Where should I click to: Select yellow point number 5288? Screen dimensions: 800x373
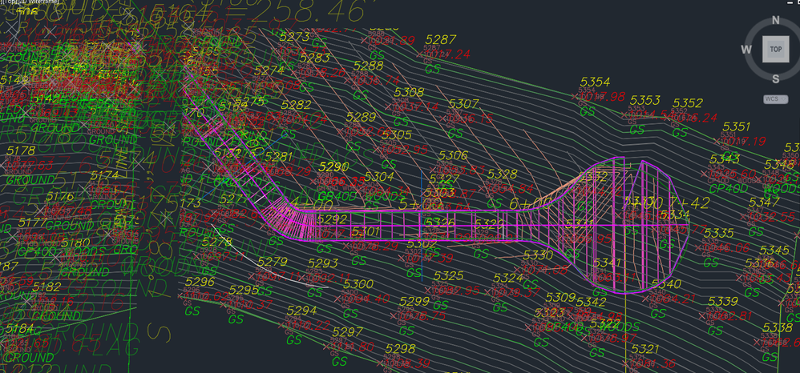tap(368, 66)
